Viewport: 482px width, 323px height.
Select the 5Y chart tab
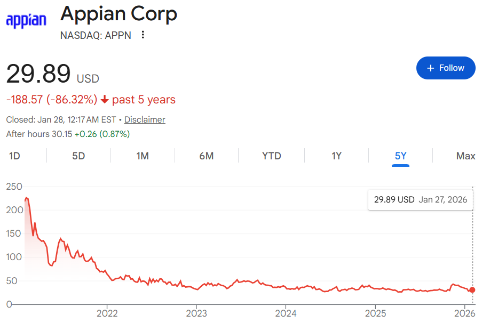[401, 156]
